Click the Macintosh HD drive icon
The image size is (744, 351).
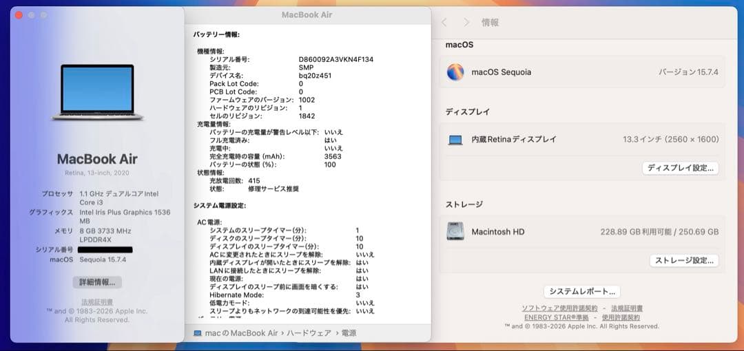pyautogui.click(x=455, y=231)
